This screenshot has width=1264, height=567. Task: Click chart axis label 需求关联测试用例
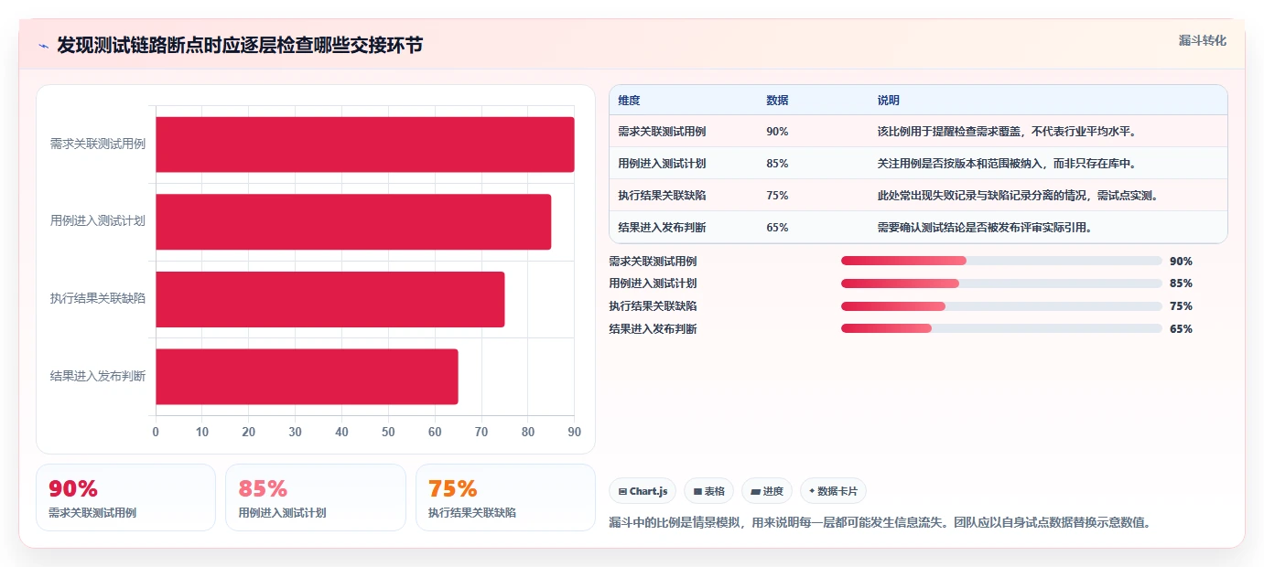(x=98, y=144)
